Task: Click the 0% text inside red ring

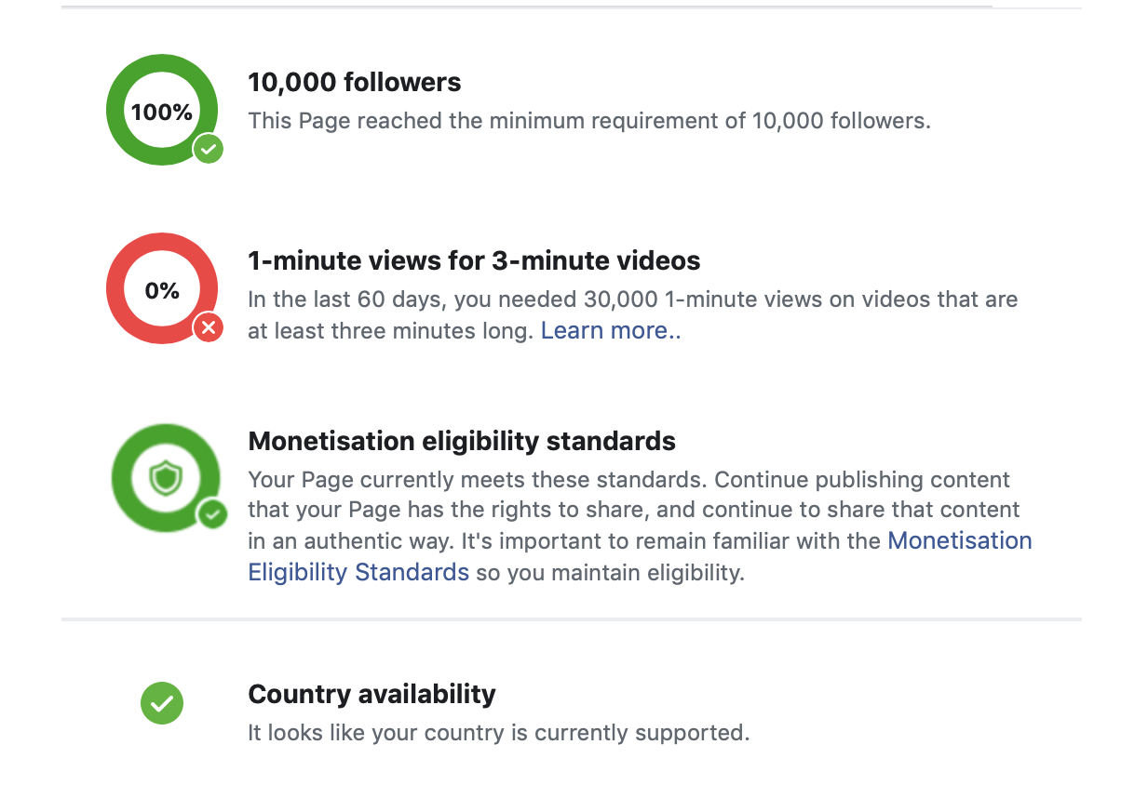Action: point(162,291)
